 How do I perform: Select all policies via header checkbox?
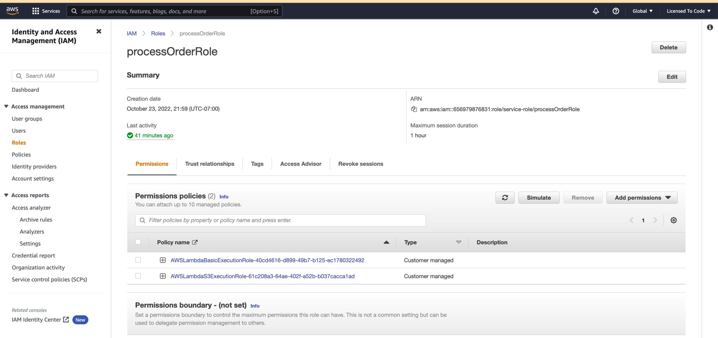pyautogui.click(x=138, y=242)
